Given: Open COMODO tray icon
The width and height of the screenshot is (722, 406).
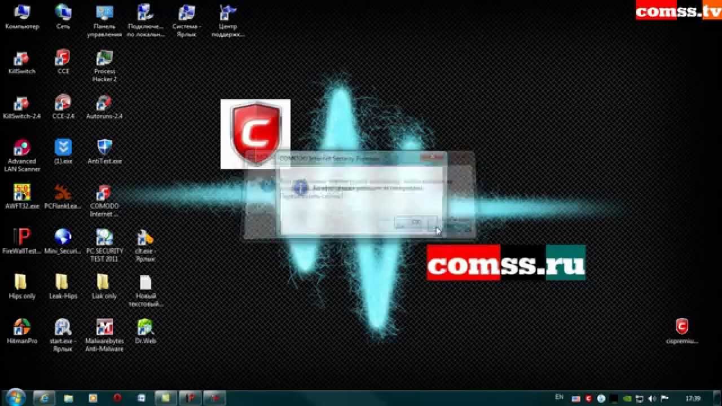Looking at the screenshot, I should click(588, 398).
